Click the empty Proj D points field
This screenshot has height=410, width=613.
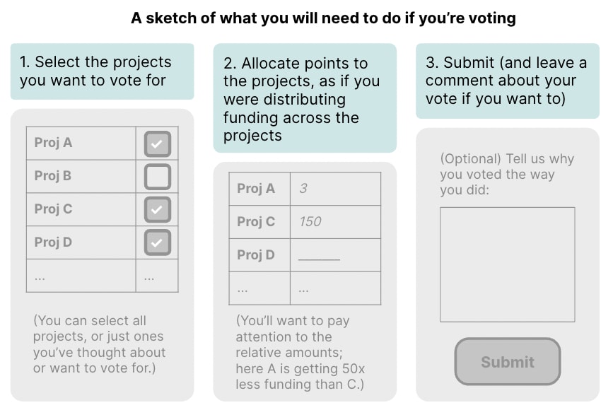[335, 255]
